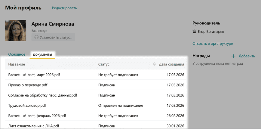This screenshot has height=129, width=261.
Task: Open the Приказ о переводе.pdf document
Action: point(28,85)
